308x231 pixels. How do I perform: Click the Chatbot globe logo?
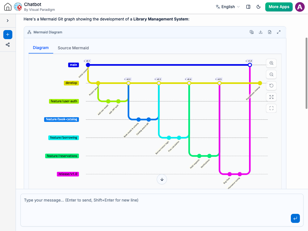coord(18,7)
